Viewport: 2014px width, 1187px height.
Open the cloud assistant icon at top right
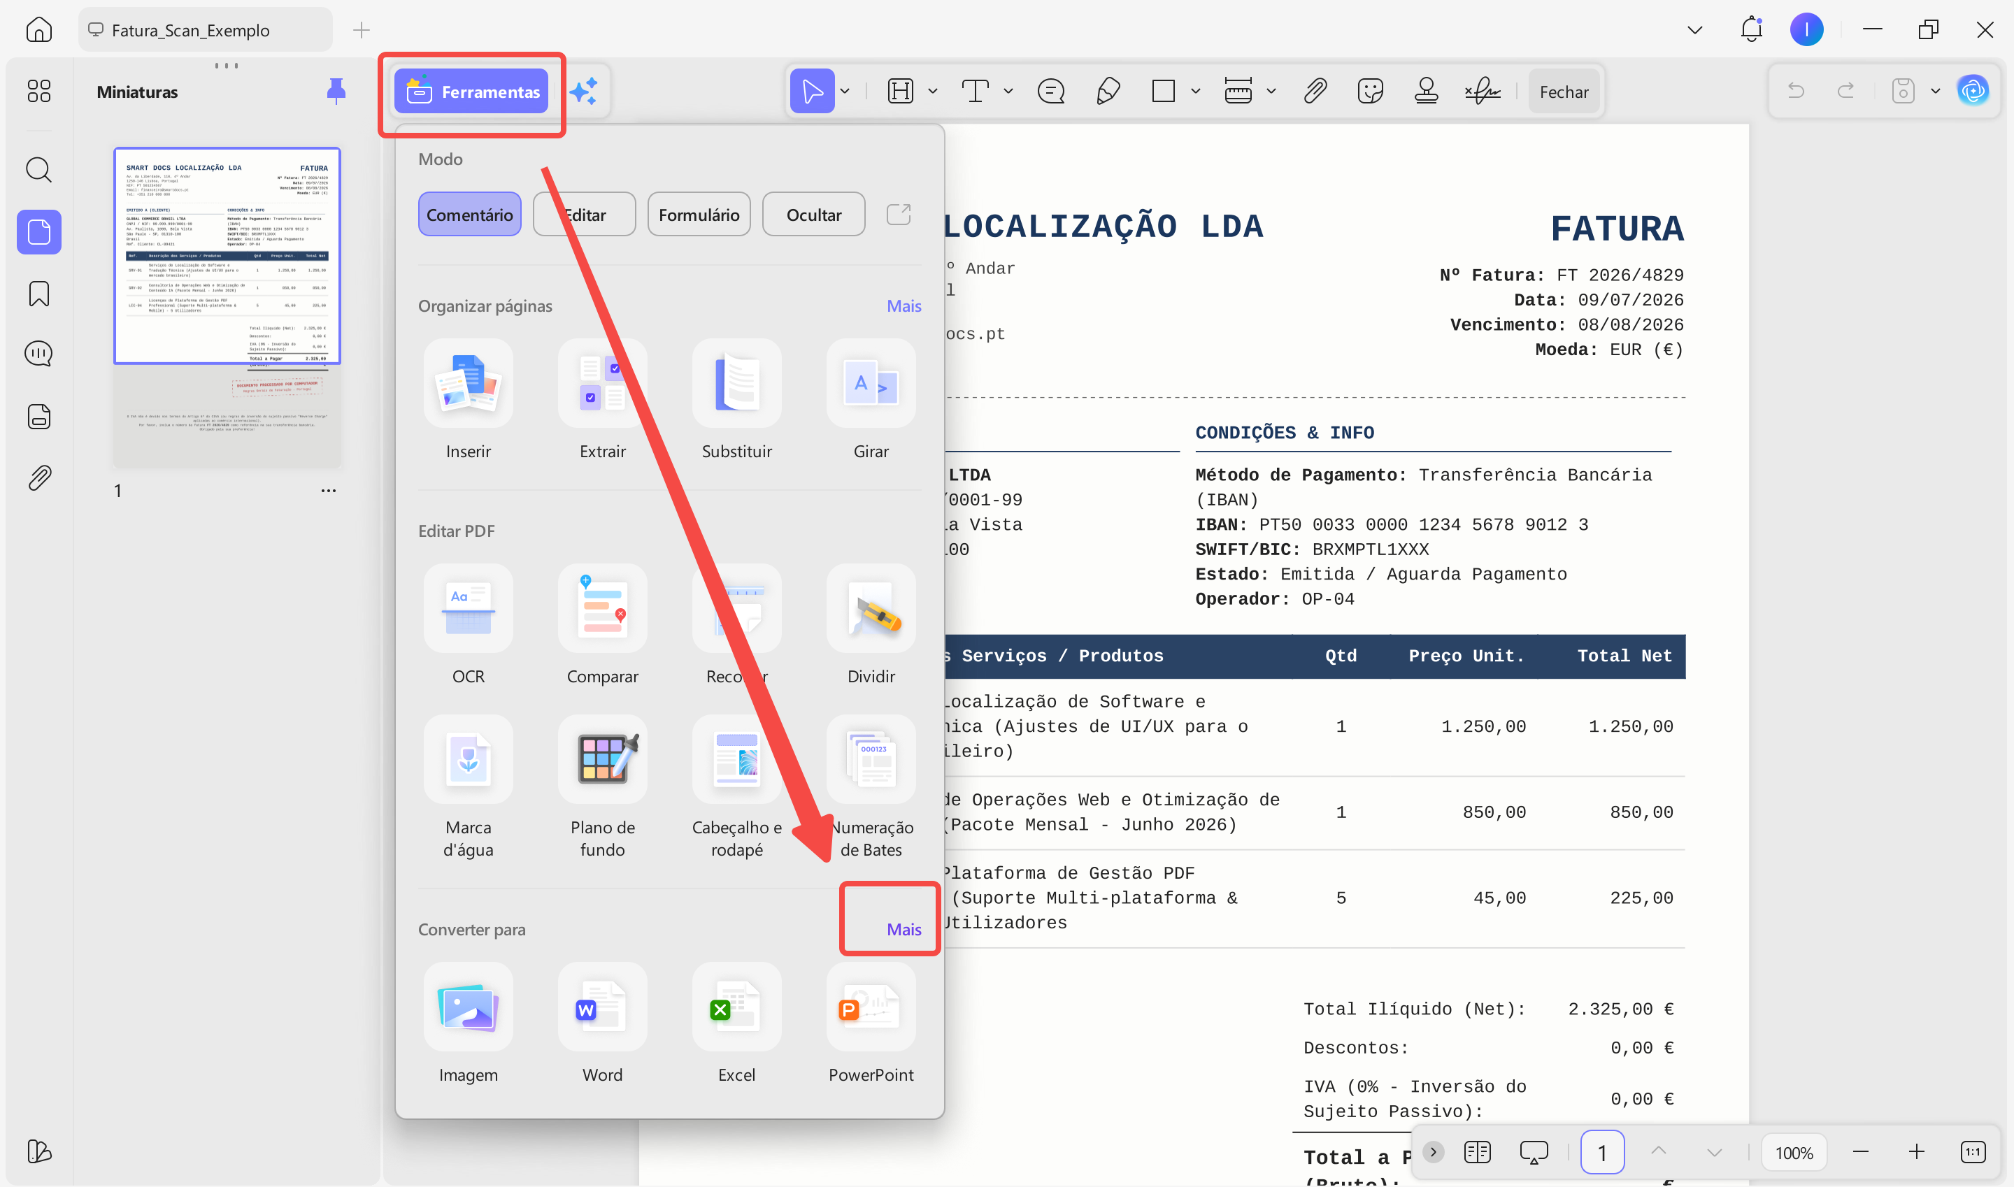[x=1973, y=91]
